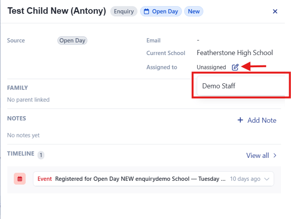Expand the Registered for Open Day event

pyautogui.click(x=267, y=179)
